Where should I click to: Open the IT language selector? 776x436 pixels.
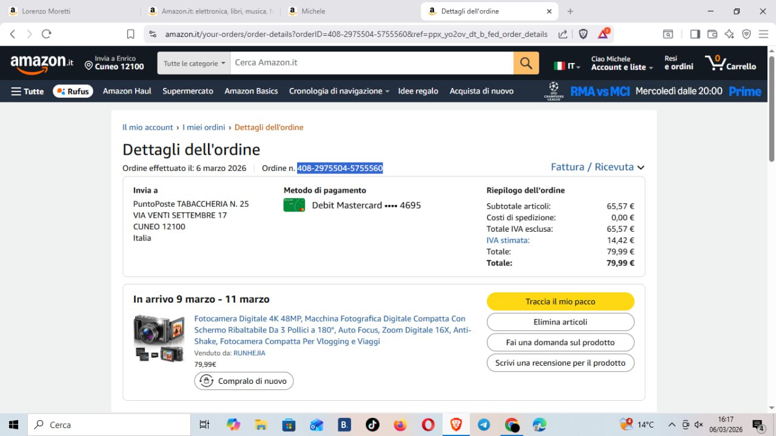[567, 66]
